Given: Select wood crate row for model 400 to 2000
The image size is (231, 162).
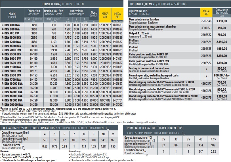Looking at the screenshot, I should point(179,84).
